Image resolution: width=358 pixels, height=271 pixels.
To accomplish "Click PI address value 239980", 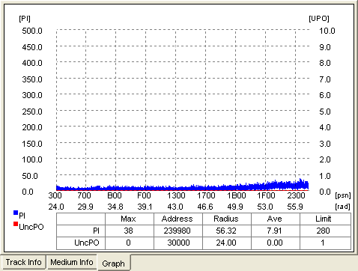I will pyautogui.click(x=178, y=231).
